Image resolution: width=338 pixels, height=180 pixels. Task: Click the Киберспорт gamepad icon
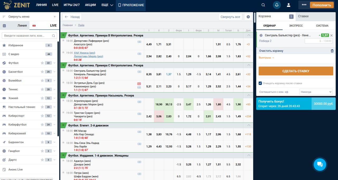pyautogui.click(x=4, y=116)
